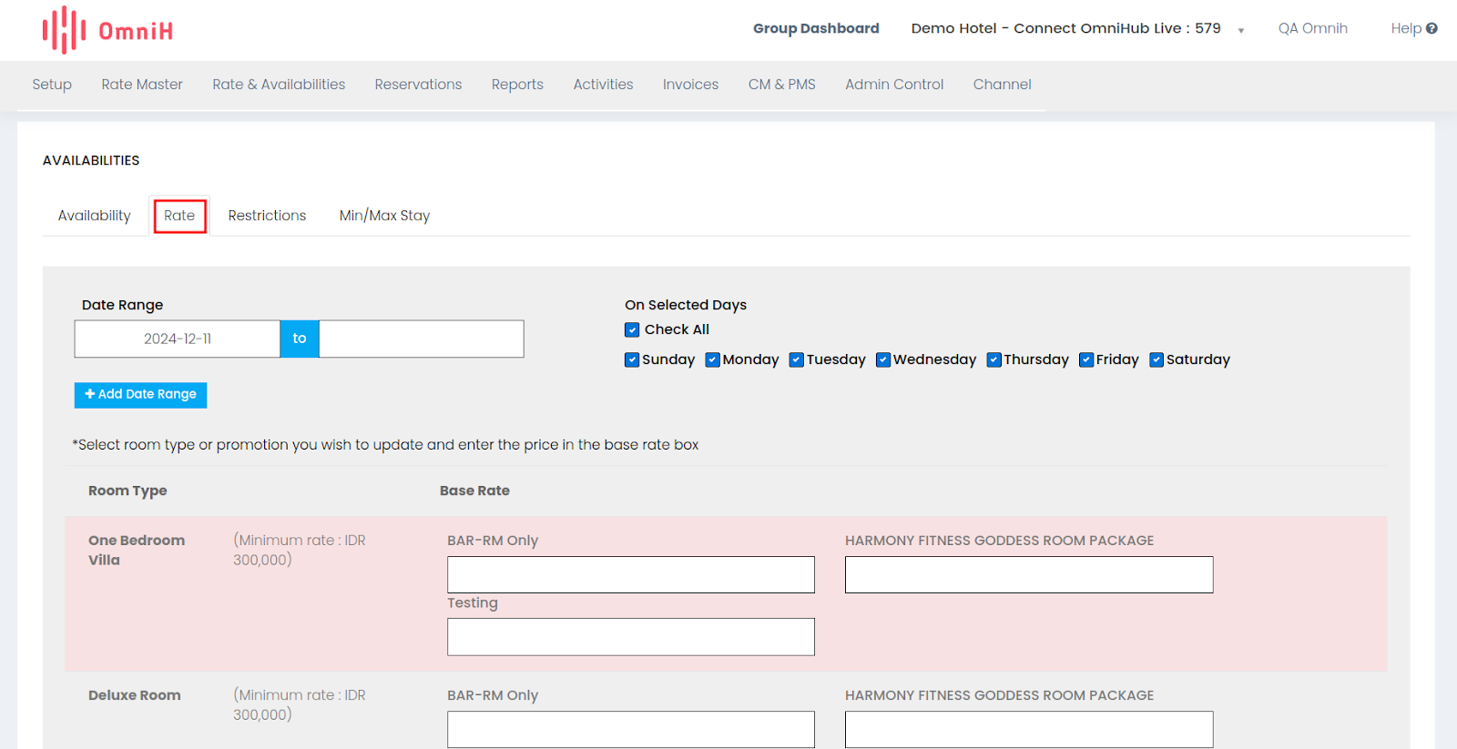1457x749 pixels.
Task: Click the Demo Hotel property name
Action: pyautogui.click(x=1066, y=28)
